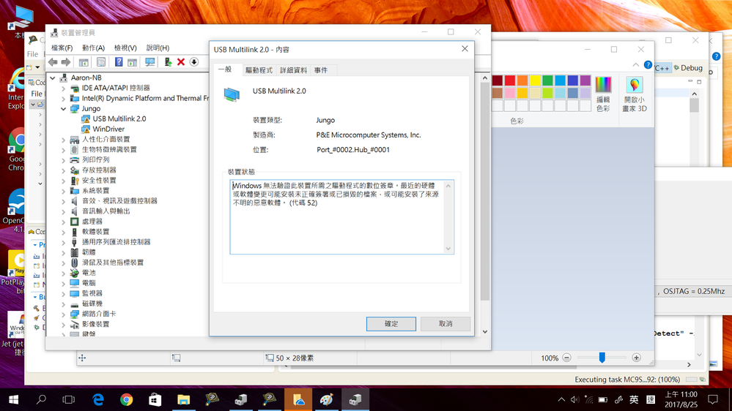Click the tree scrollbar down arrow in Device Manager
The width and height of the screenshot is (732, 411).
click(484, 332)
